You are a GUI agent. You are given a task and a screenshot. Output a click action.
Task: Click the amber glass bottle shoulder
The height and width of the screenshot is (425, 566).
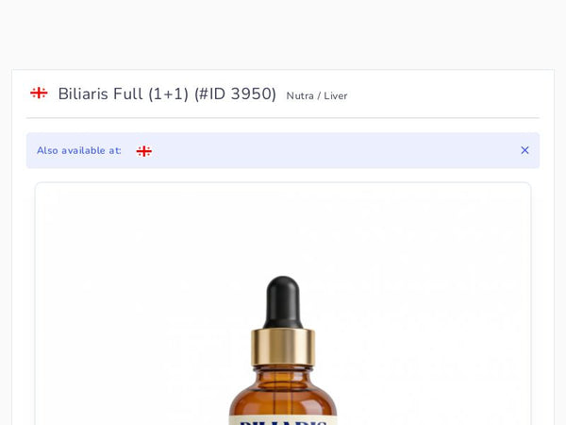pos(283,392)
